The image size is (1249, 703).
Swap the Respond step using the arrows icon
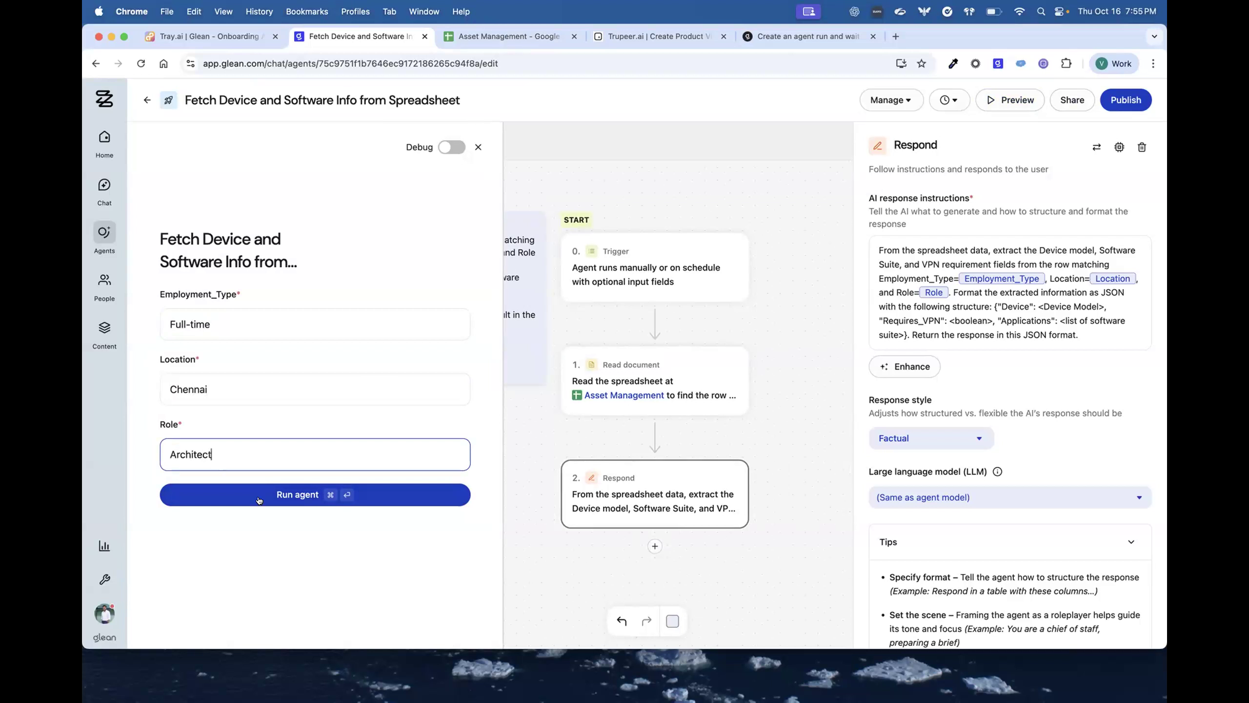[1096, 147]
